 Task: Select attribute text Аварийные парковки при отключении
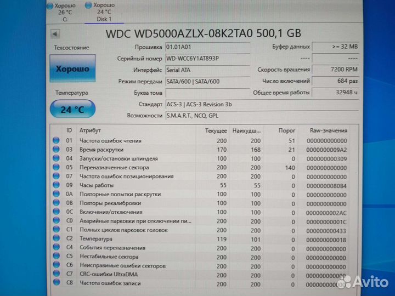click(x=136, y=221)
